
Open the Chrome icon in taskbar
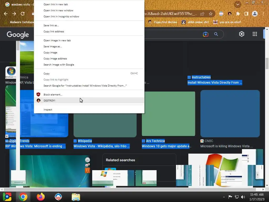pyautogui.click(x=23, y=197)
